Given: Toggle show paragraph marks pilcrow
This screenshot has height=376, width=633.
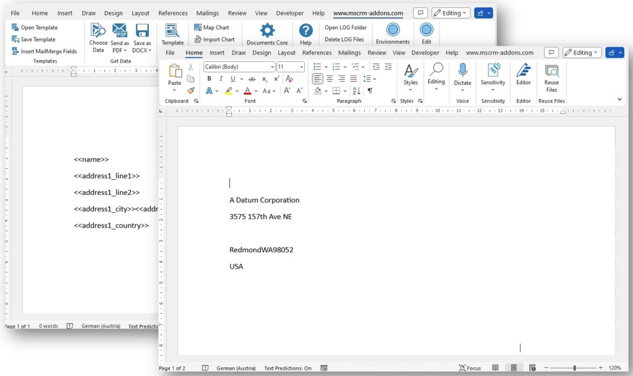Looking at the screenshot, I should [370, 90].
